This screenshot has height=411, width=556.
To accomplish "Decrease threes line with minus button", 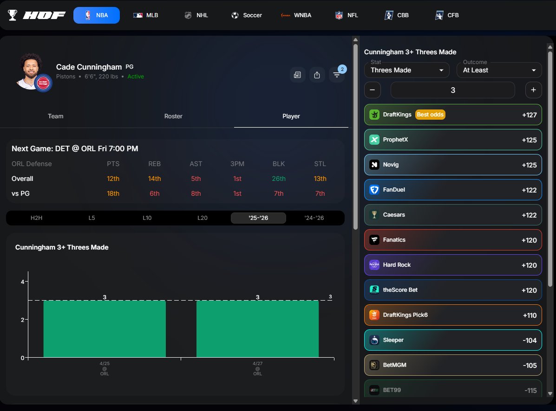I will [373, 90].
